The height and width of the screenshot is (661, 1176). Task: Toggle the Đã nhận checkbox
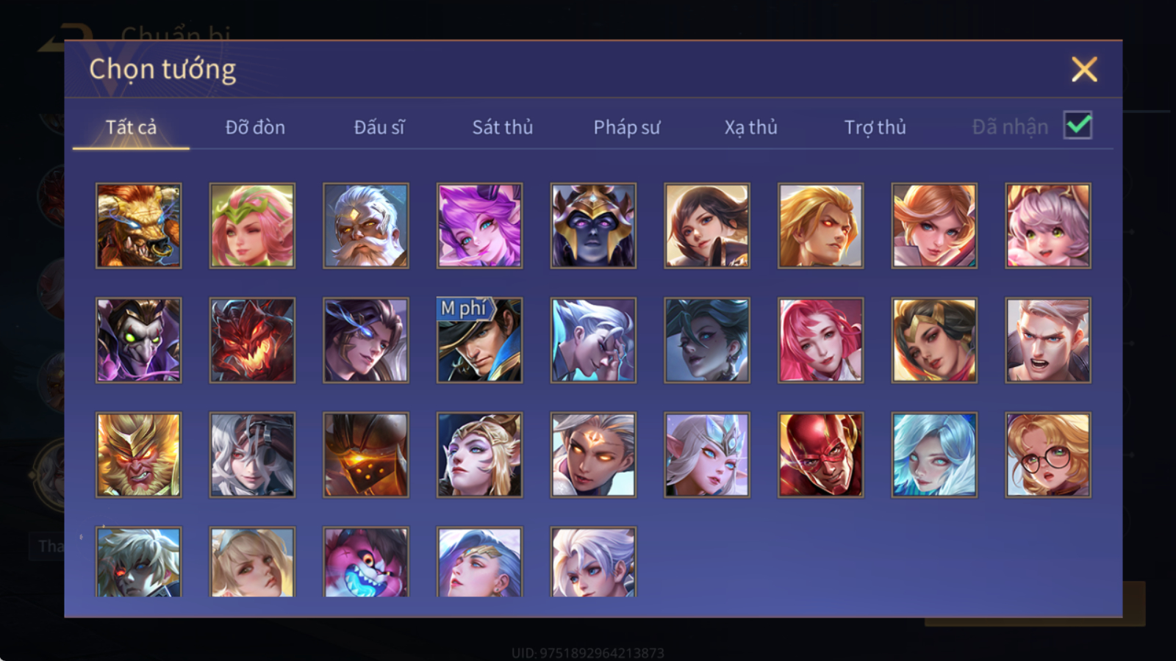(x=1078, y=126)
